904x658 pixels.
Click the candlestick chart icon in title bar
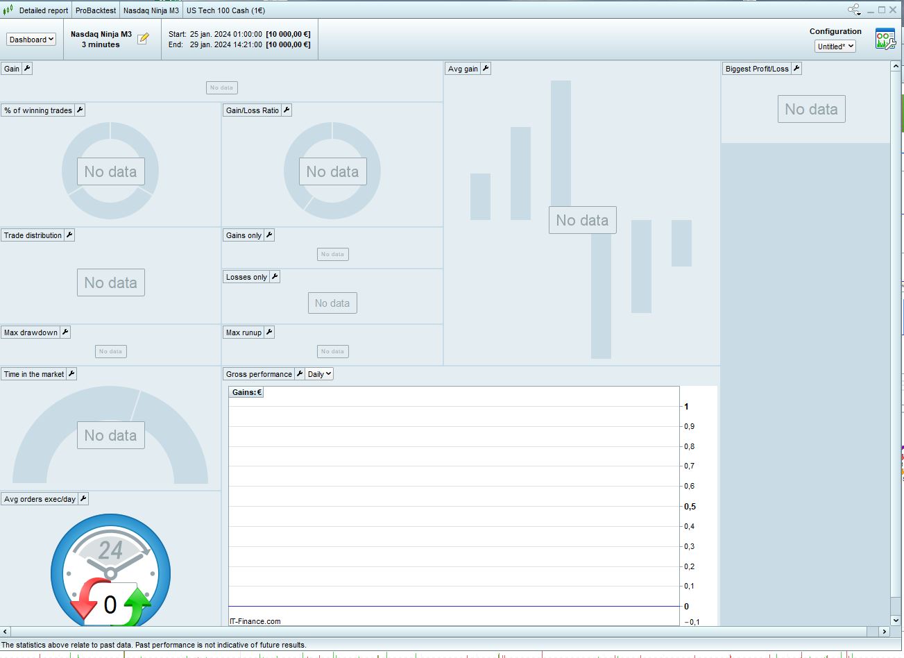point(8,10)
